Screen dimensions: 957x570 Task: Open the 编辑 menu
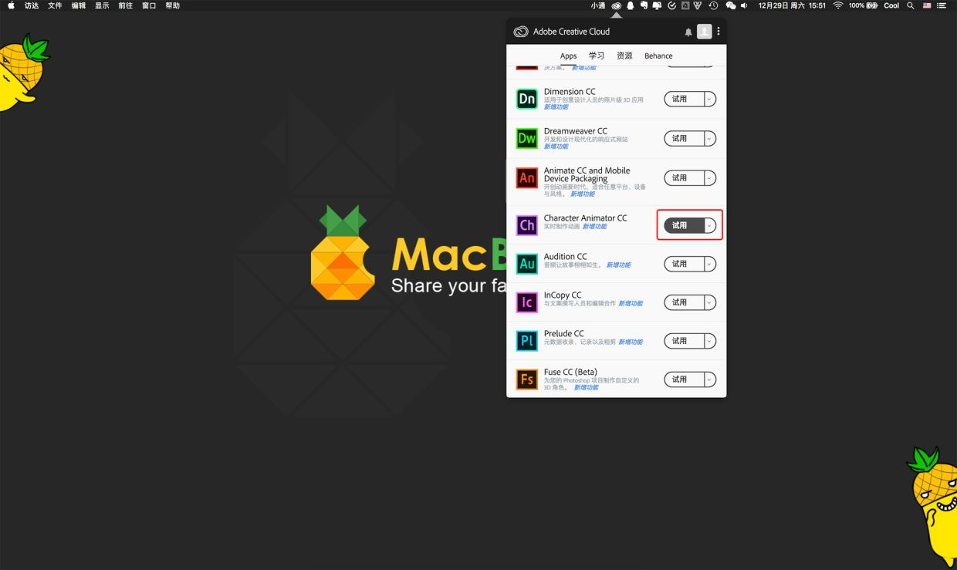tap(79, 5)
